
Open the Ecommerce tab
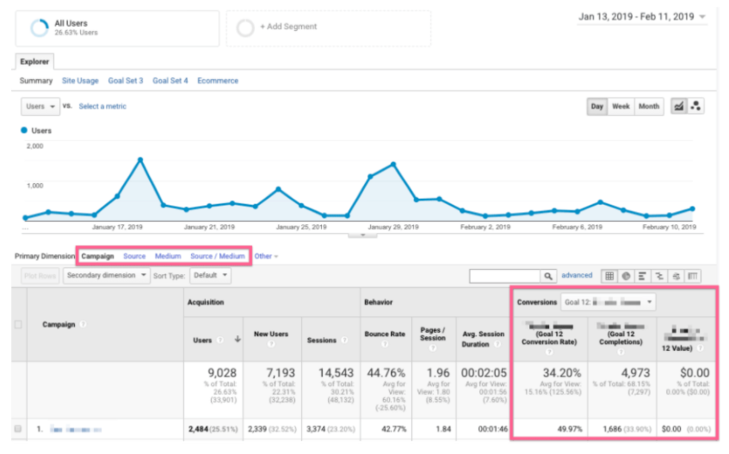[x=217, y=81]
